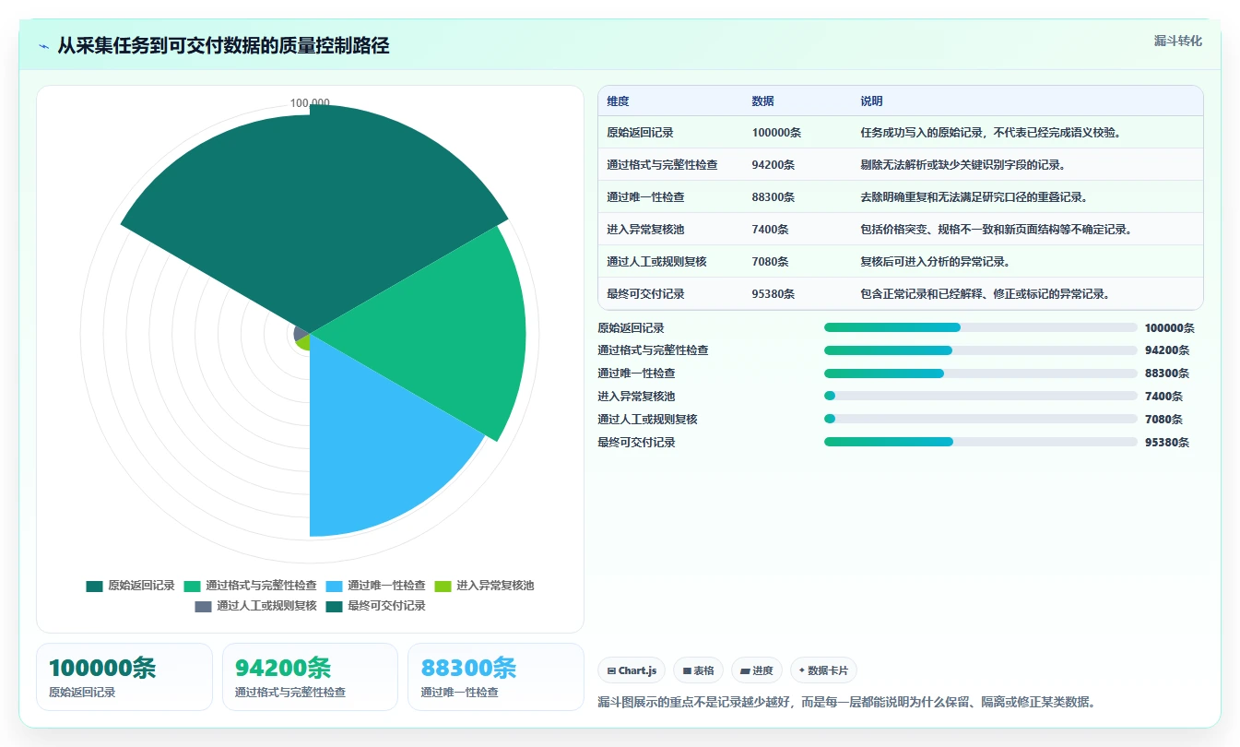
Task: Click the icon beside the page title
Action: click(43, 46)
